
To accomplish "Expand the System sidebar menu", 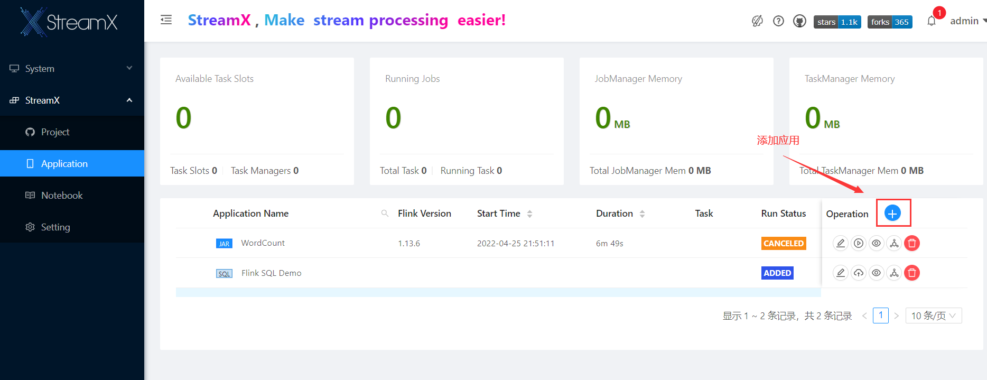I will pos(72,68).
